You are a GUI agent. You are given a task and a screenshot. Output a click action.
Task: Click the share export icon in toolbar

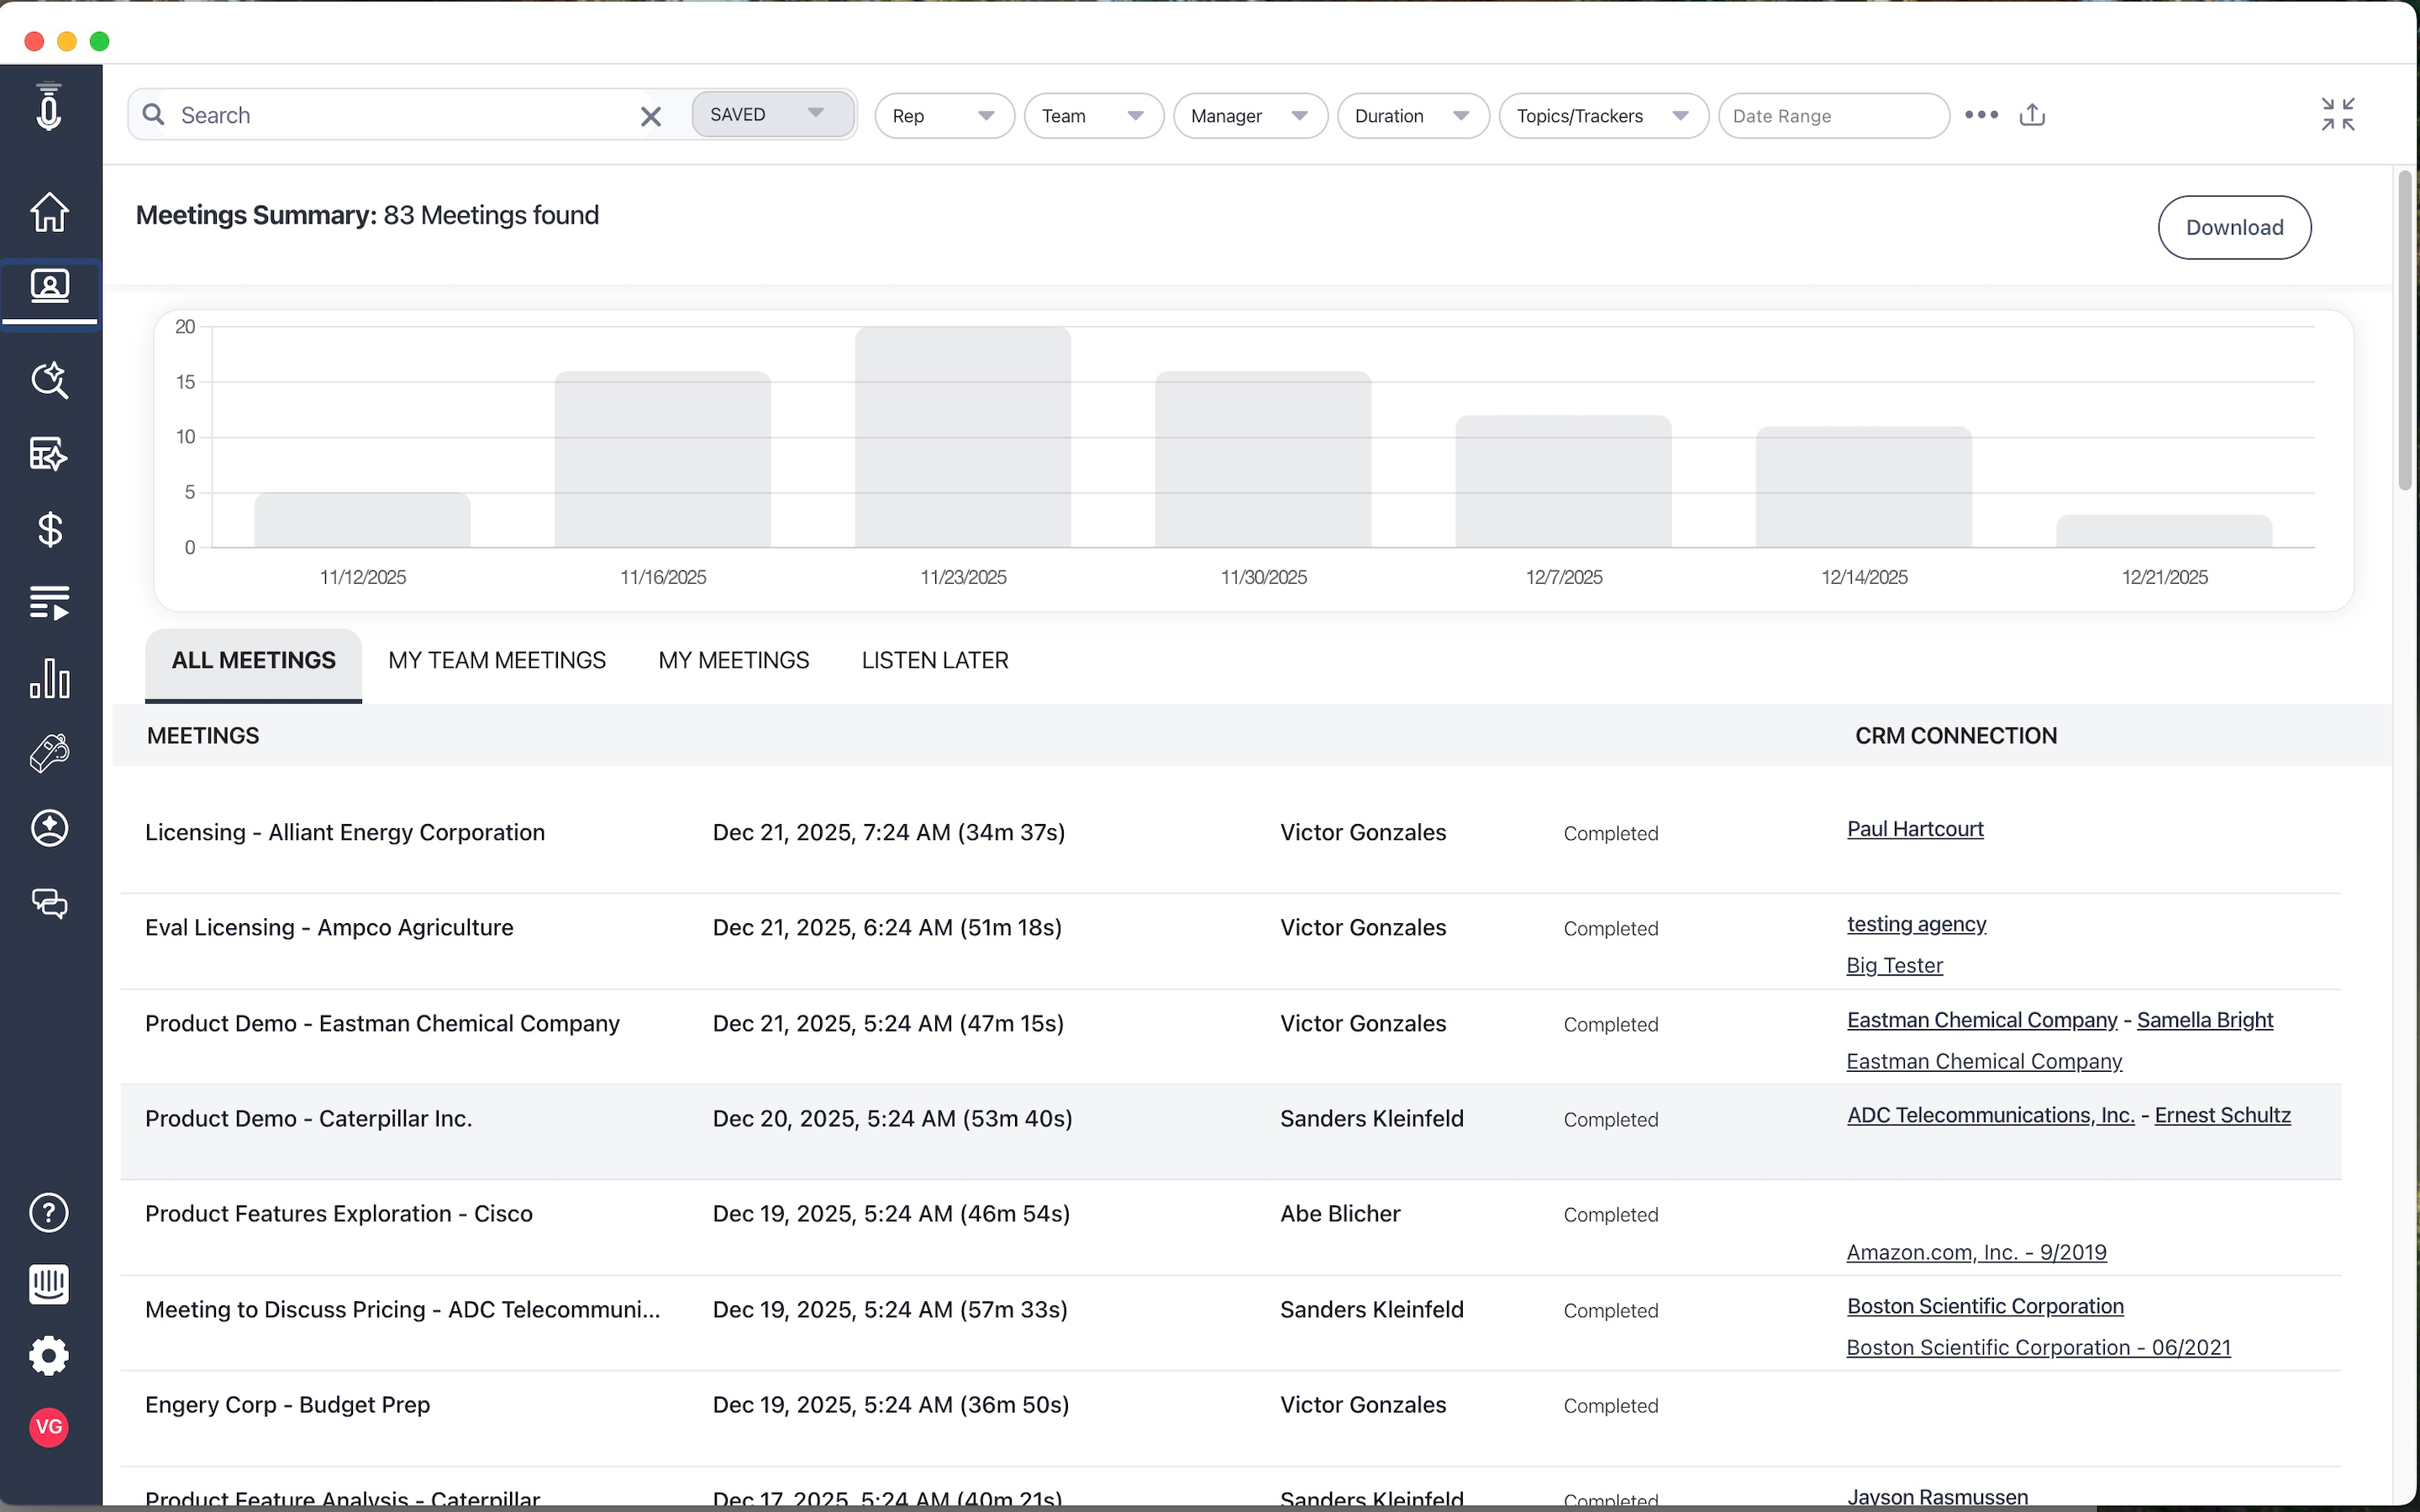2032,115
